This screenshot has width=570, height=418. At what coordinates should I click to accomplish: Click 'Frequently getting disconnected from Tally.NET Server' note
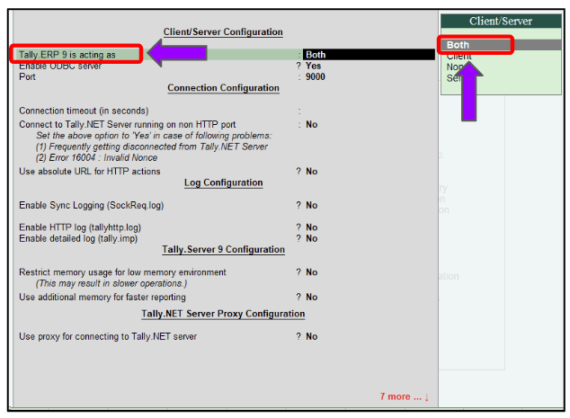tap(152, 147)
